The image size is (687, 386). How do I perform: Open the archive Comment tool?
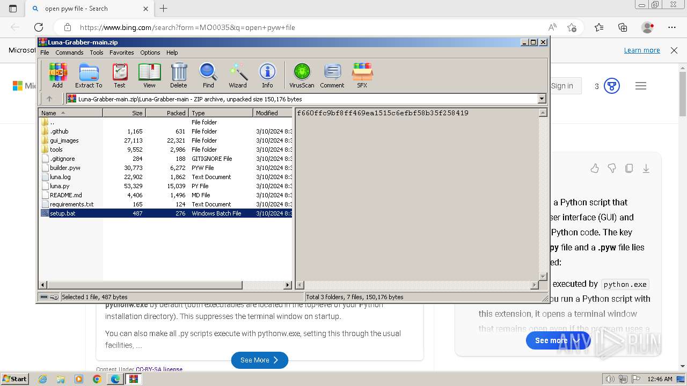pyautogui.click(x=332, y=75)
